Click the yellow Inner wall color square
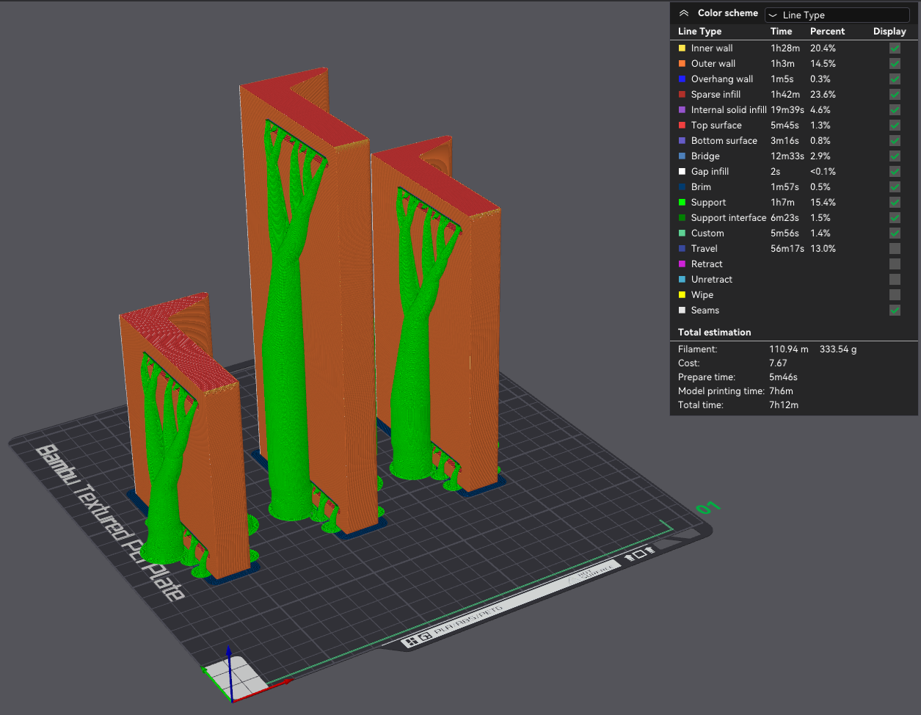Viewport: 921px width, 715px height. tap(682, 48)
